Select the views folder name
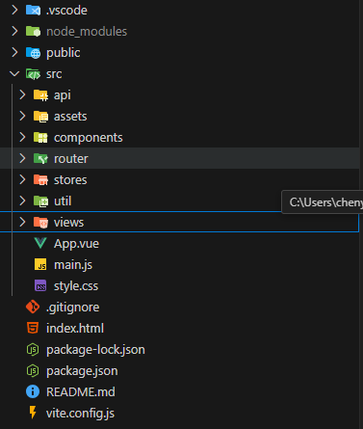The image size is (363, 429). point(68,223)
